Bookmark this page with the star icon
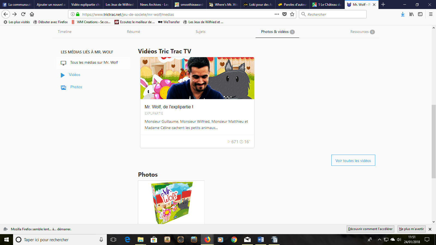Image resolution: width=436 pixels, height=245 pixels. tap(292, 14)
